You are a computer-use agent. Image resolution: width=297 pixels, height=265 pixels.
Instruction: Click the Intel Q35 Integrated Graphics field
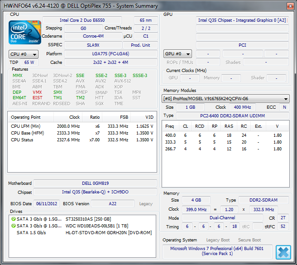pyautogui.click(x=242, y=20)
